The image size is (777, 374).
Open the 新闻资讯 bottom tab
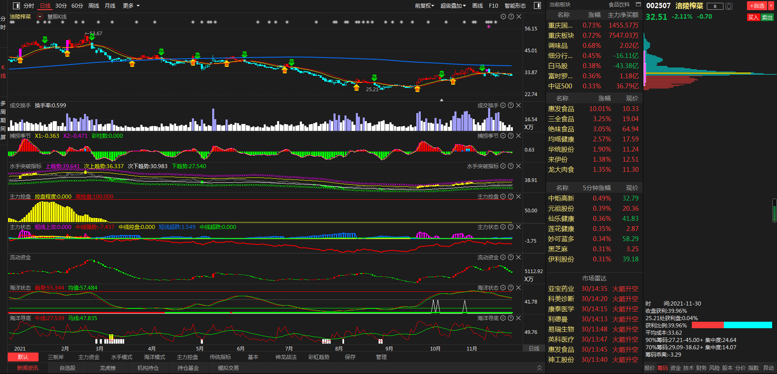point(28,368)
